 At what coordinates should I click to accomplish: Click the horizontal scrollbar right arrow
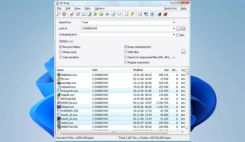(183, 132)
